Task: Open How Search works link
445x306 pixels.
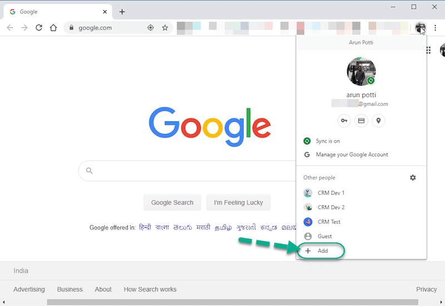Action: click(150, 289)
